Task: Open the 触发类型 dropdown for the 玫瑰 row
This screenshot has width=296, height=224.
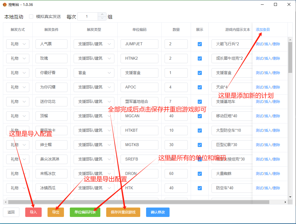Action: (94, 58)
